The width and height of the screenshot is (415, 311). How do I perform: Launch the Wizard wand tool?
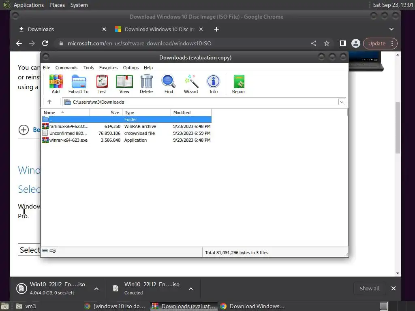(x=191, y=84)
